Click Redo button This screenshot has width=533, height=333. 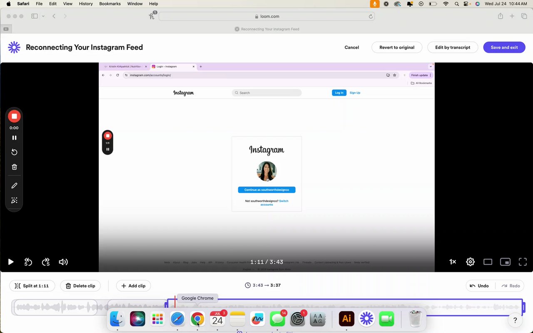pos(511,286)
